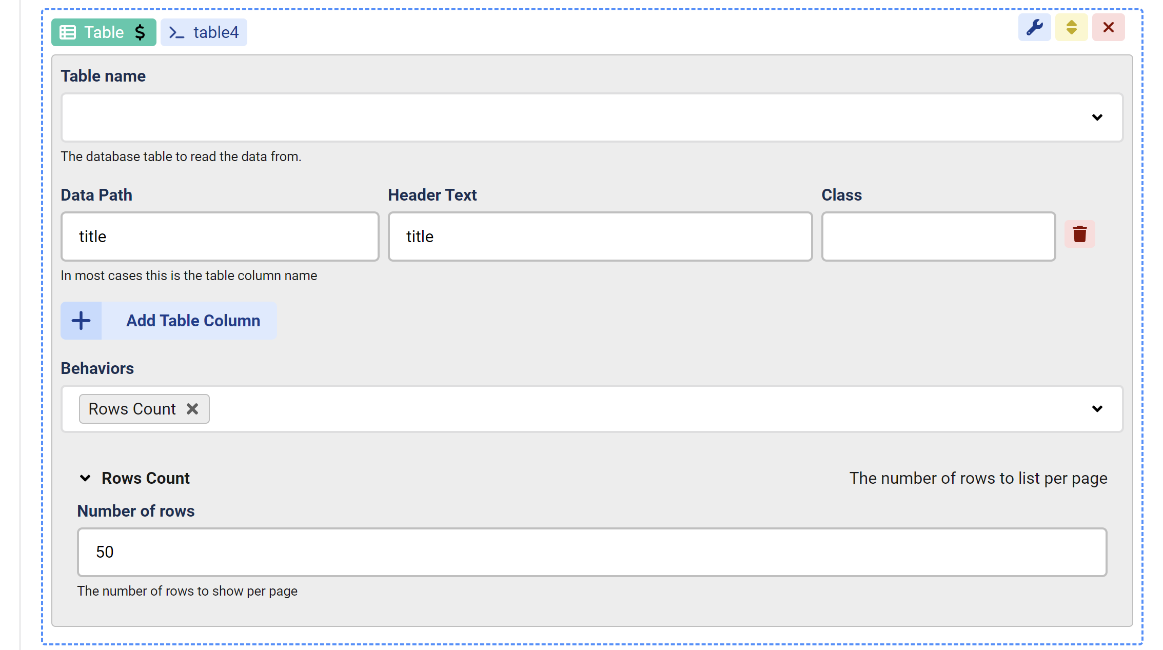1163x650 pixels.
Task: Click the terminal prompt icon beside table4
Action: [176, 33]
